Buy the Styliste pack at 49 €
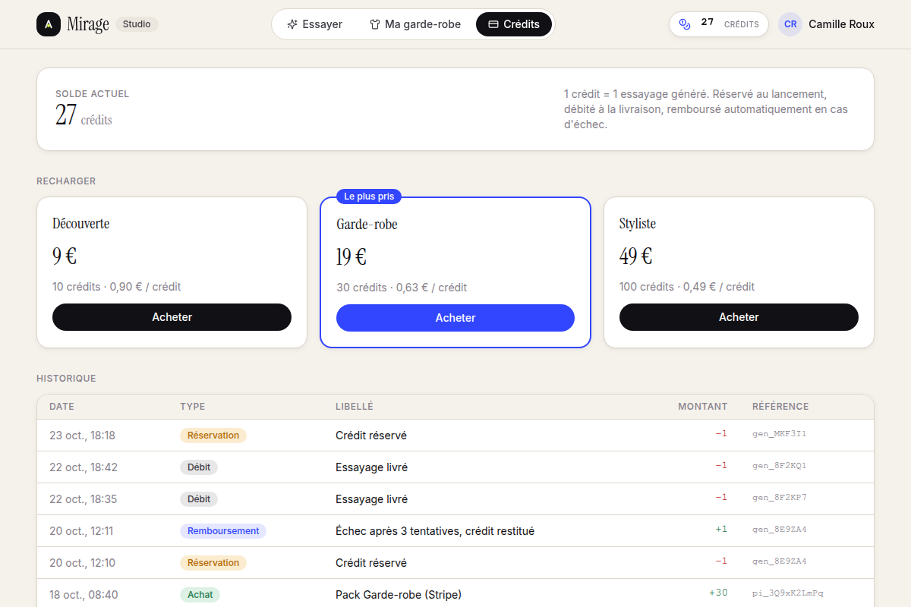911x607 pixels. click(x=739, y=317)
